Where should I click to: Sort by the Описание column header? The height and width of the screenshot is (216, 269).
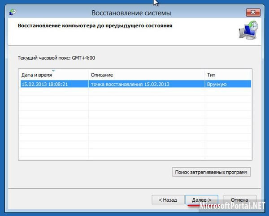tap(147, 75)
